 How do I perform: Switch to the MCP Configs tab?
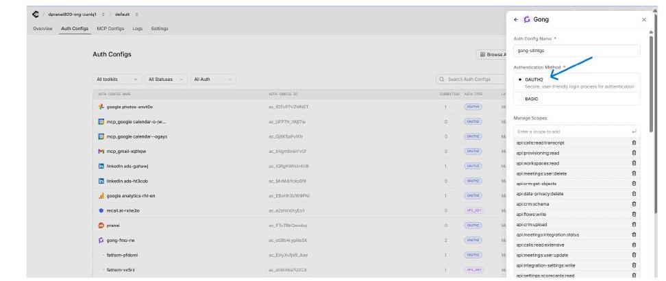(x=110, y=29)
